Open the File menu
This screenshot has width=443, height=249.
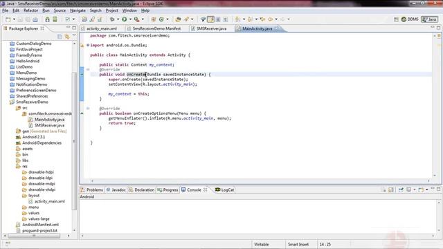tap(5, 10)
